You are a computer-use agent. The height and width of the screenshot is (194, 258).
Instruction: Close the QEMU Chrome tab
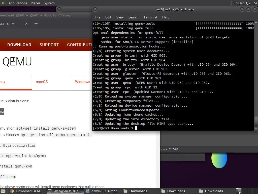point(26,24)
